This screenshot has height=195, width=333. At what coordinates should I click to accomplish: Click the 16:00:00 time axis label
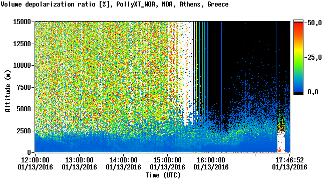pyautogui.click(x=211, y=160)
